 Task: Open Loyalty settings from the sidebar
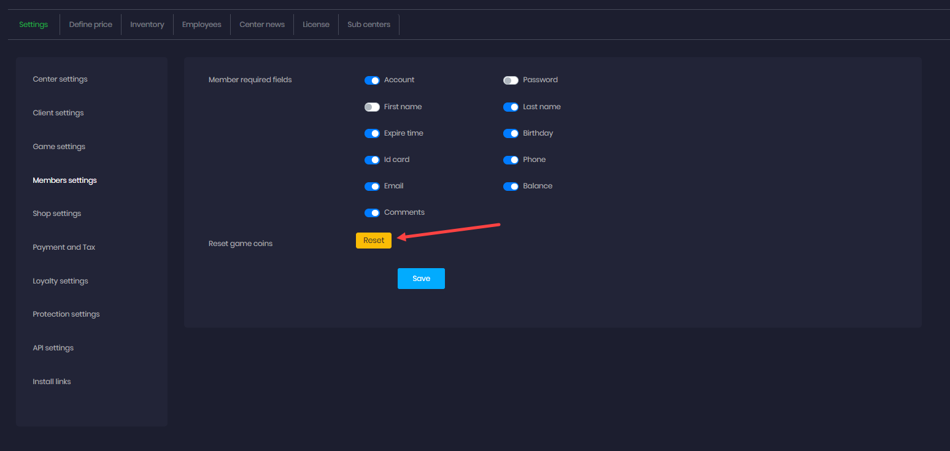(60, 281)
